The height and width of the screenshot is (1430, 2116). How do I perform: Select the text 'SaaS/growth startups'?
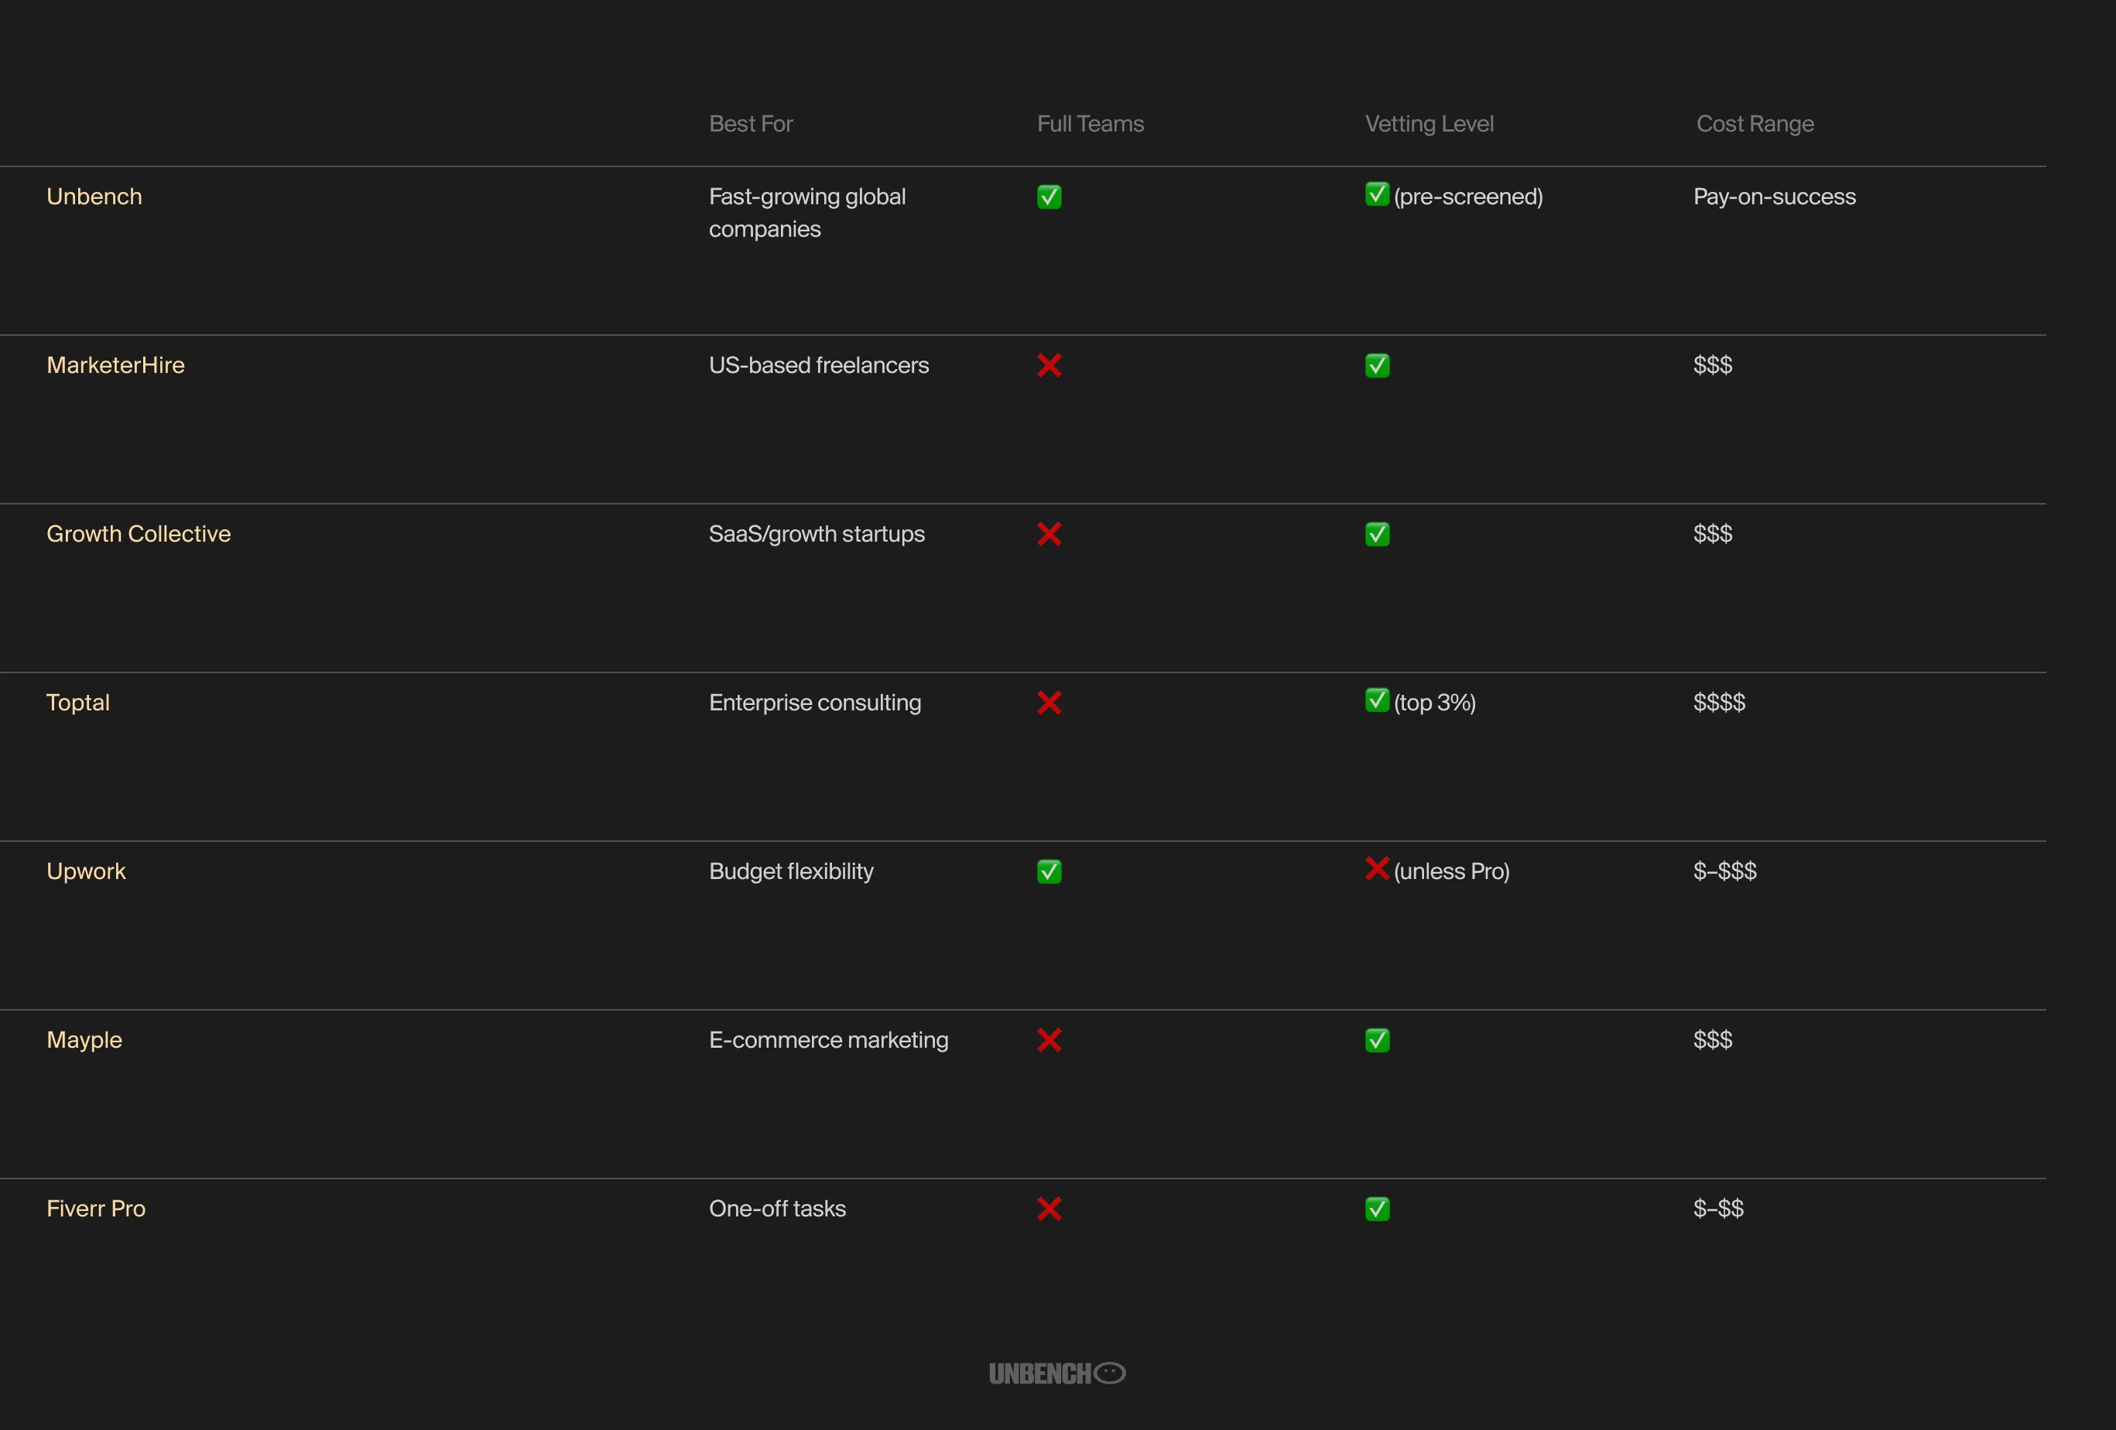pos(816,535)
